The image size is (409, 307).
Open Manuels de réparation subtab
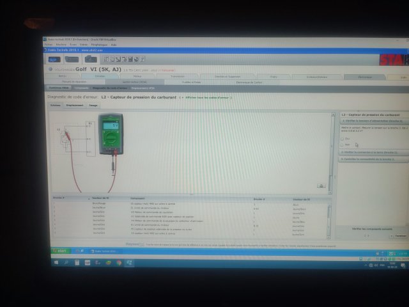coord(74,81)
